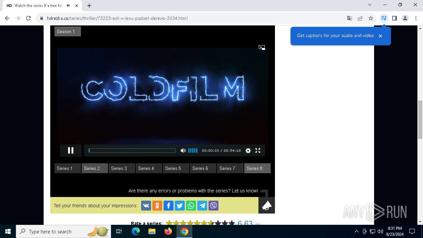Image resolution: width=423 pixels, height=238 pixels.
Task: Launch Firefox from taskbar
Action: tap(168, 231)
